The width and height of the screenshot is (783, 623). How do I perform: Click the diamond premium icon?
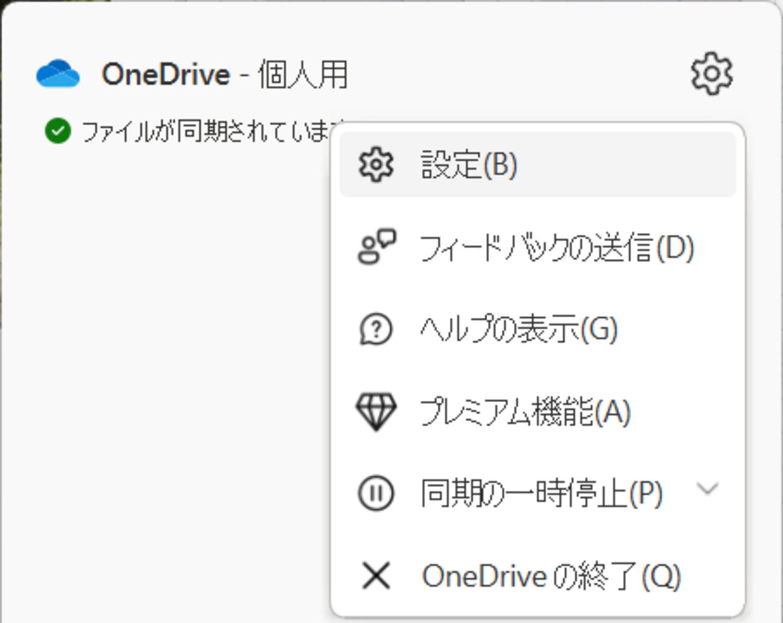[x=376, y=412]
